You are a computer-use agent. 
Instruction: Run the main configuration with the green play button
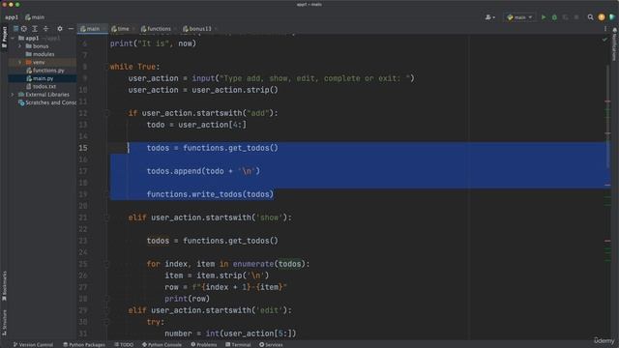tap(544, 17)
